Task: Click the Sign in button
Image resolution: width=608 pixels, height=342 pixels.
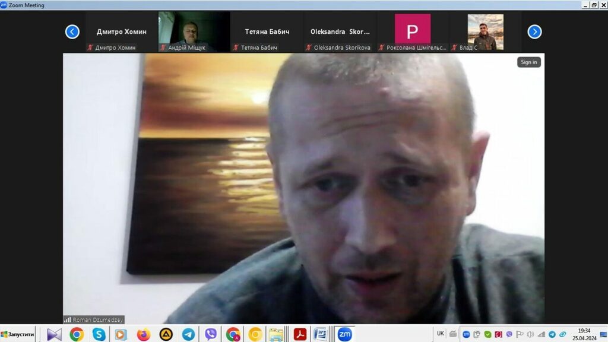Action: coord(528,62)
